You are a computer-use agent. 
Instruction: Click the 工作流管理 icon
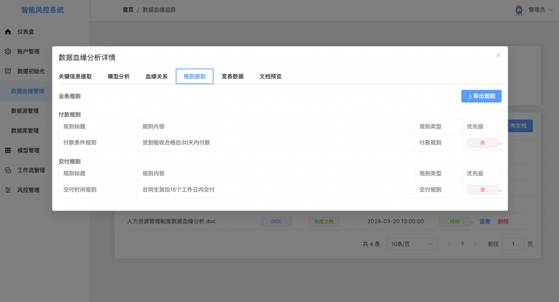pos(8,170)
